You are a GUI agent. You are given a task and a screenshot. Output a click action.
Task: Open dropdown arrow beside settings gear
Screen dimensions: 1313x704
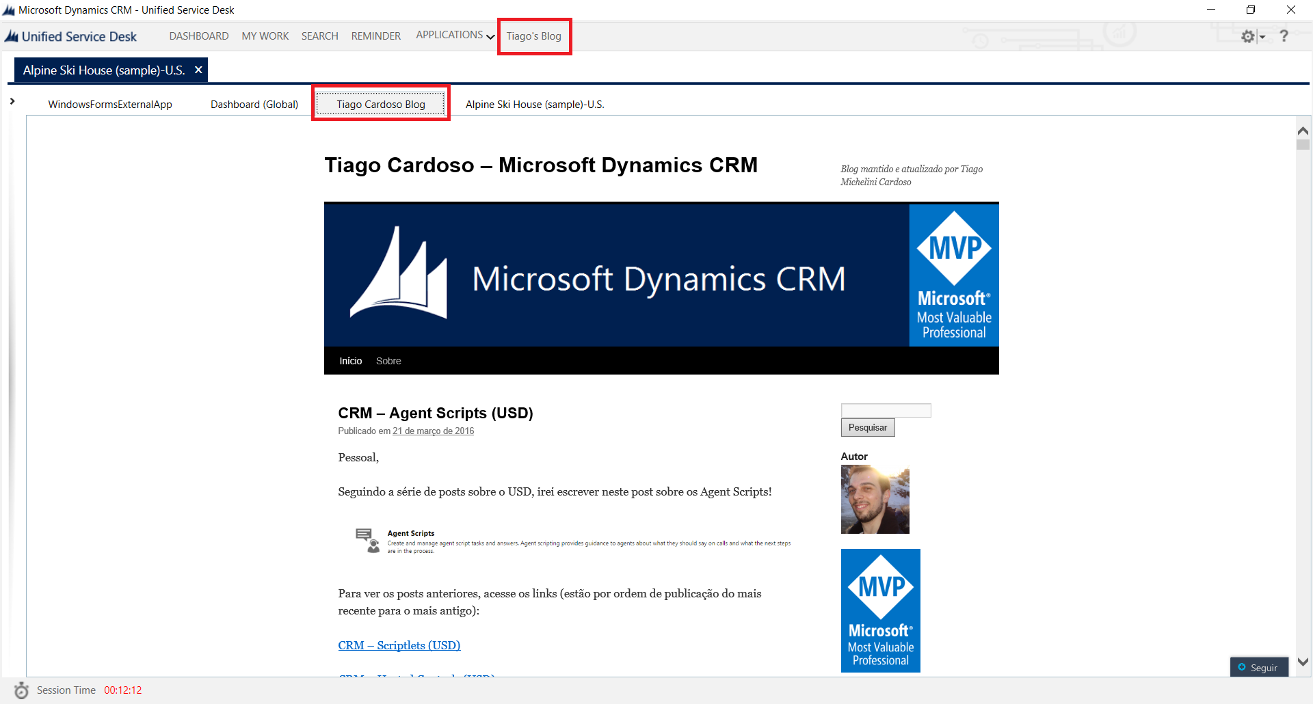coord(1262,37)
